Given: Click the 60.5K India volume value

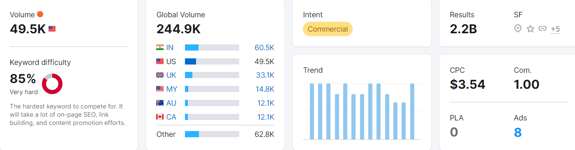Looking at the screenshot, I should tap(264, 47).
